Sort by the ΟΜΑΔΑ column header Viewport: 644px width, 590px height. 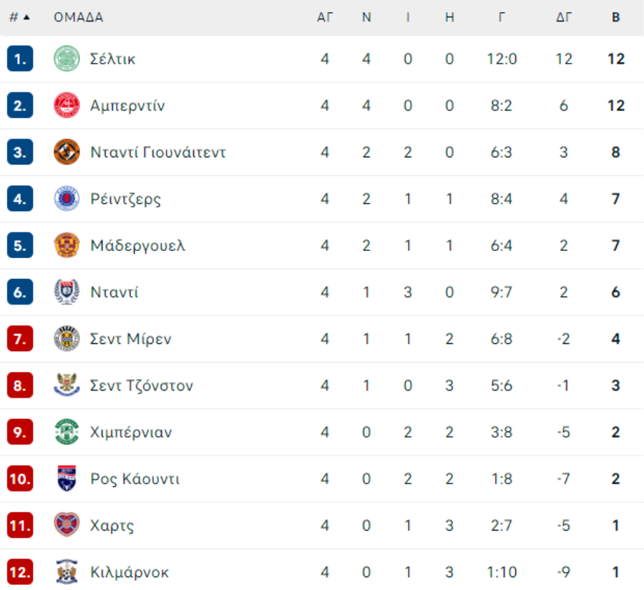[79, 17]
